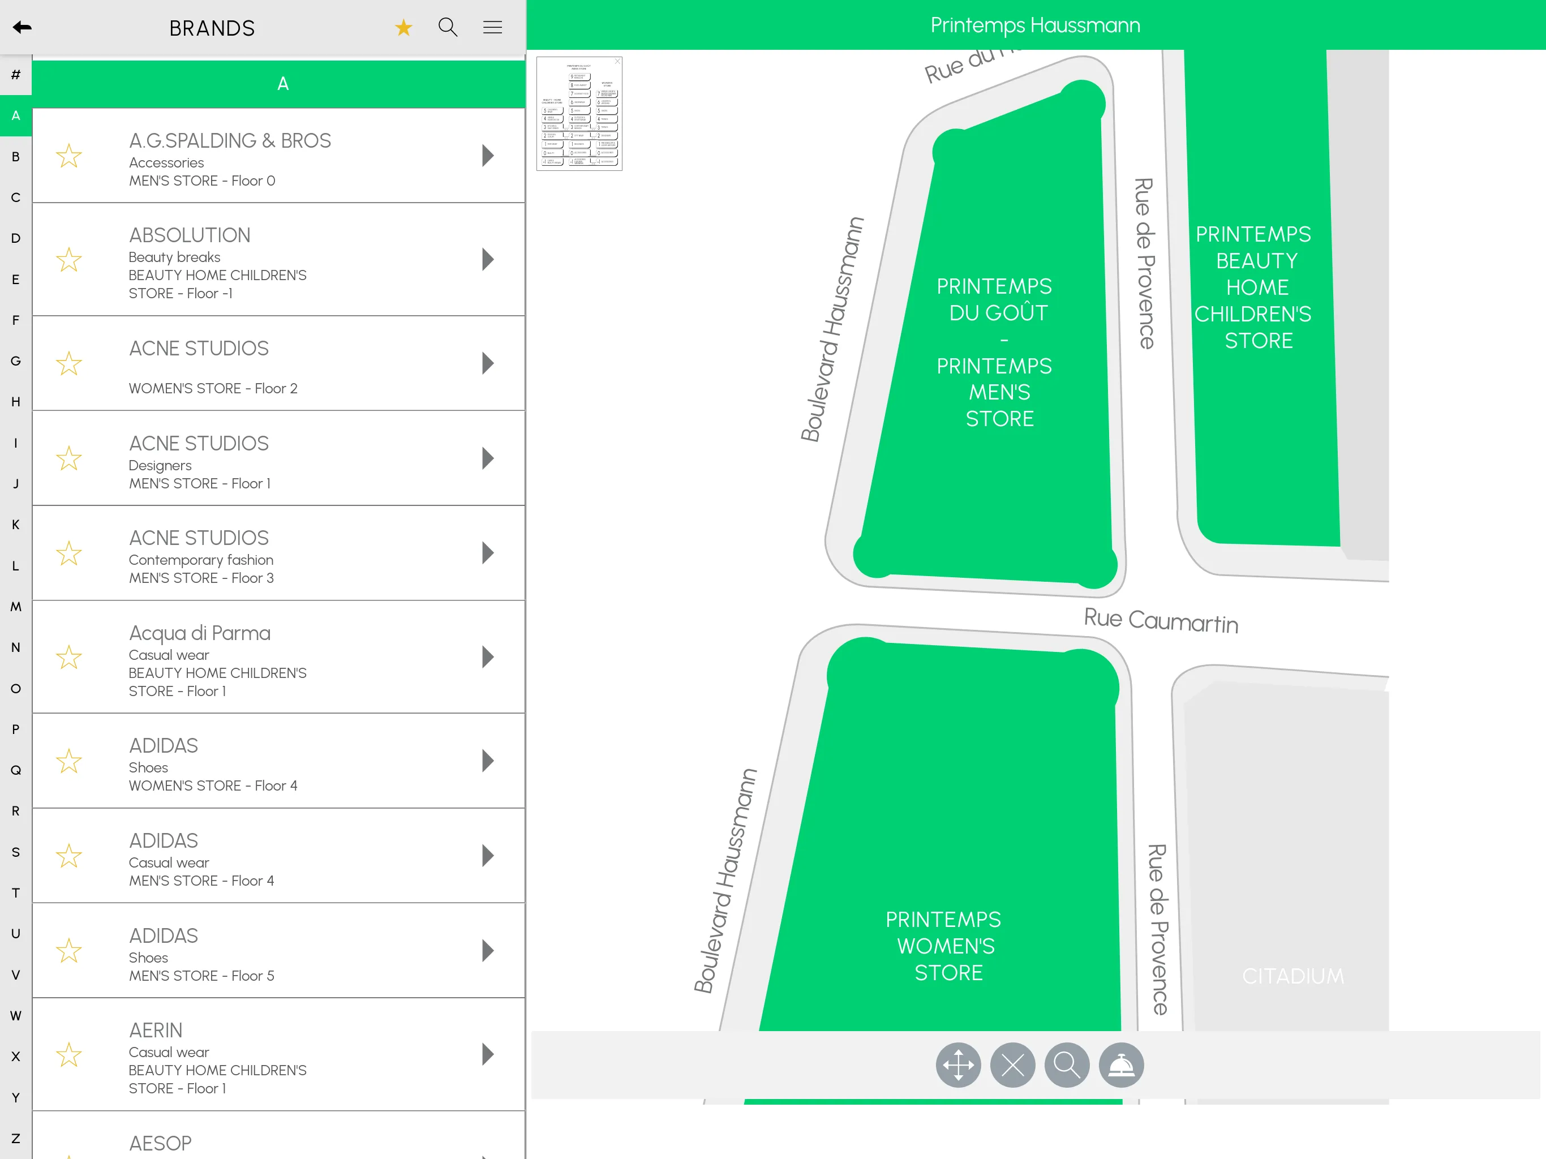Open the floor directory thumbnail
This screenshot has width=1546, height=1159.
pyautogui.click(x=579, y=114)
